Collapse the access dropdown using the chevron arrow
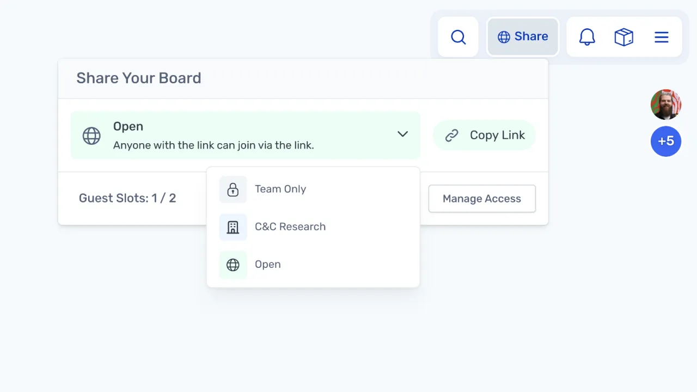 tap(402, 134)
